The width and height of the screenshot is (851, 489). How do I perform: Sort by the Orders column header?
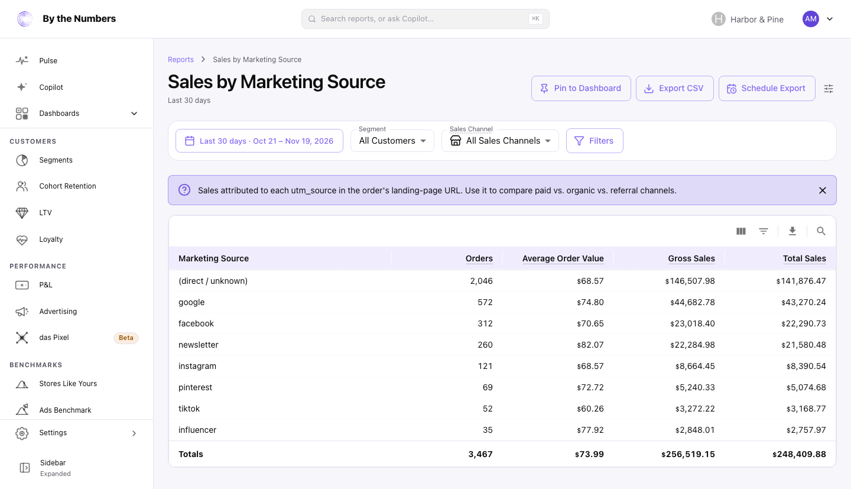[x=479, y=258]
